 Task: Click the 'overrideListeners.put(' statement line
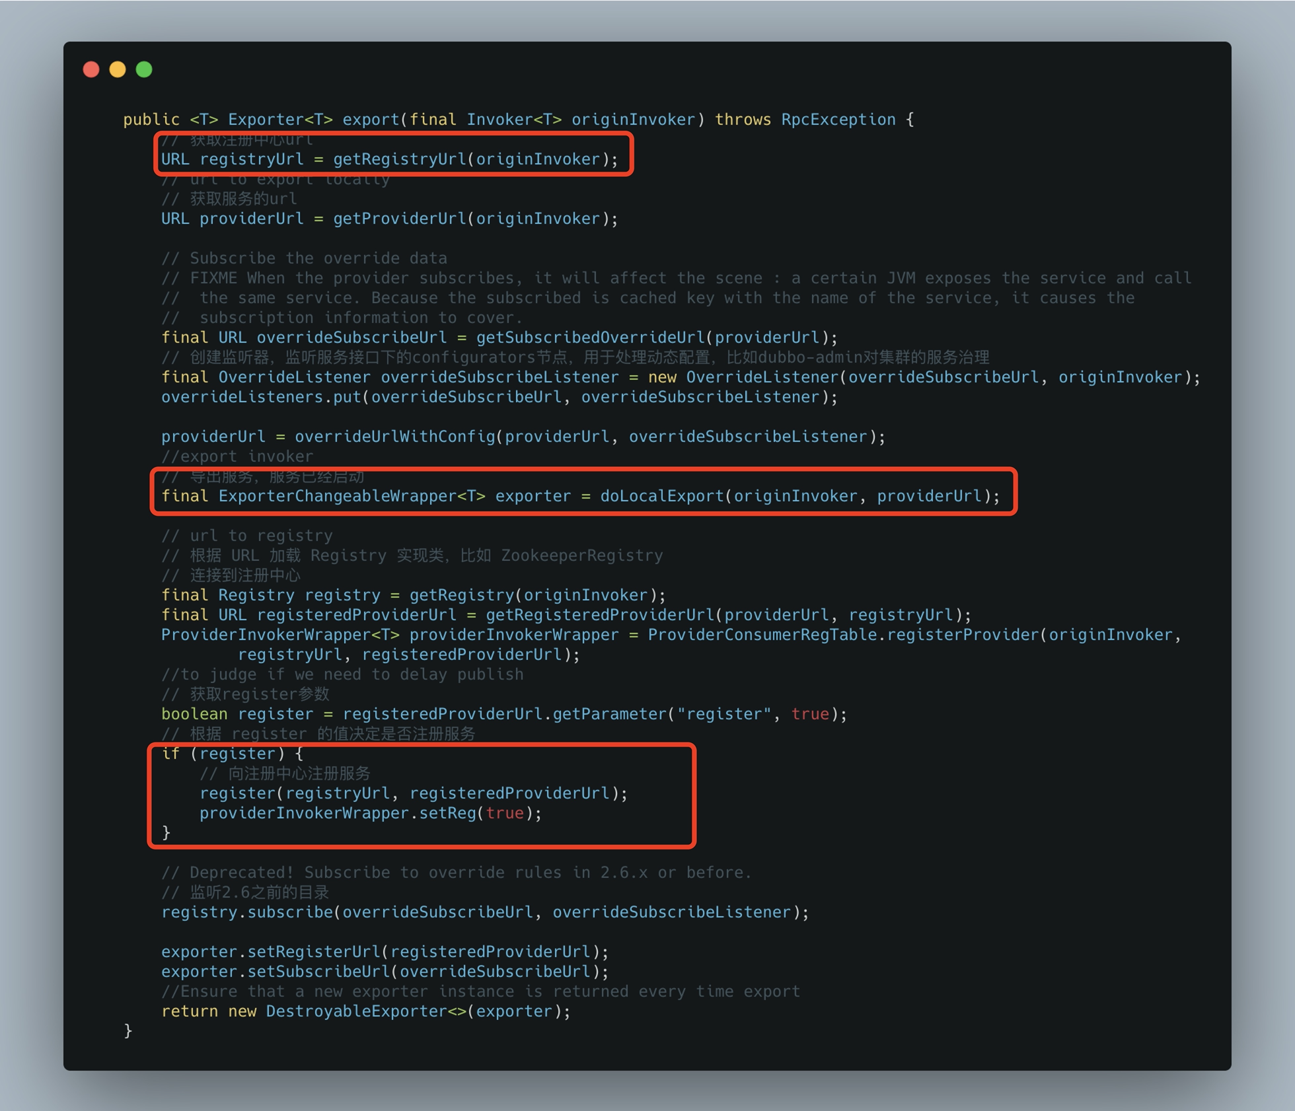tap(499, 397)
